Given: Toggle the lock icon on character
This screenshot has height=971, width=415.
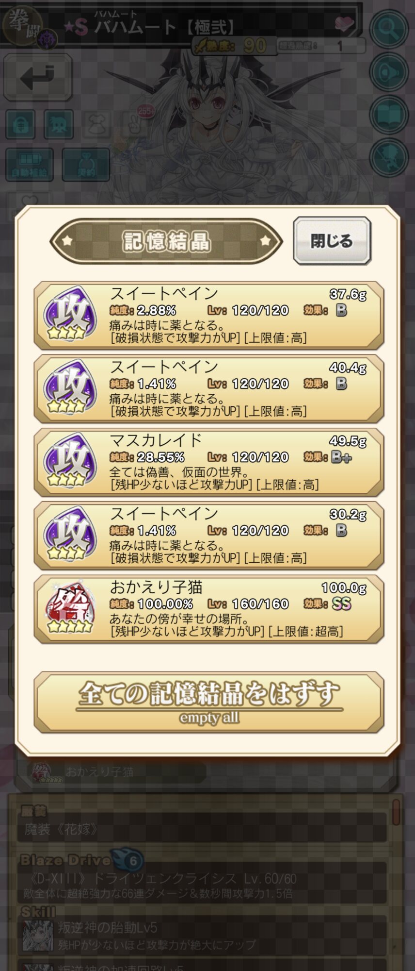Looking at the screenshot, I should pyautogui.click(x=20, y=125).
